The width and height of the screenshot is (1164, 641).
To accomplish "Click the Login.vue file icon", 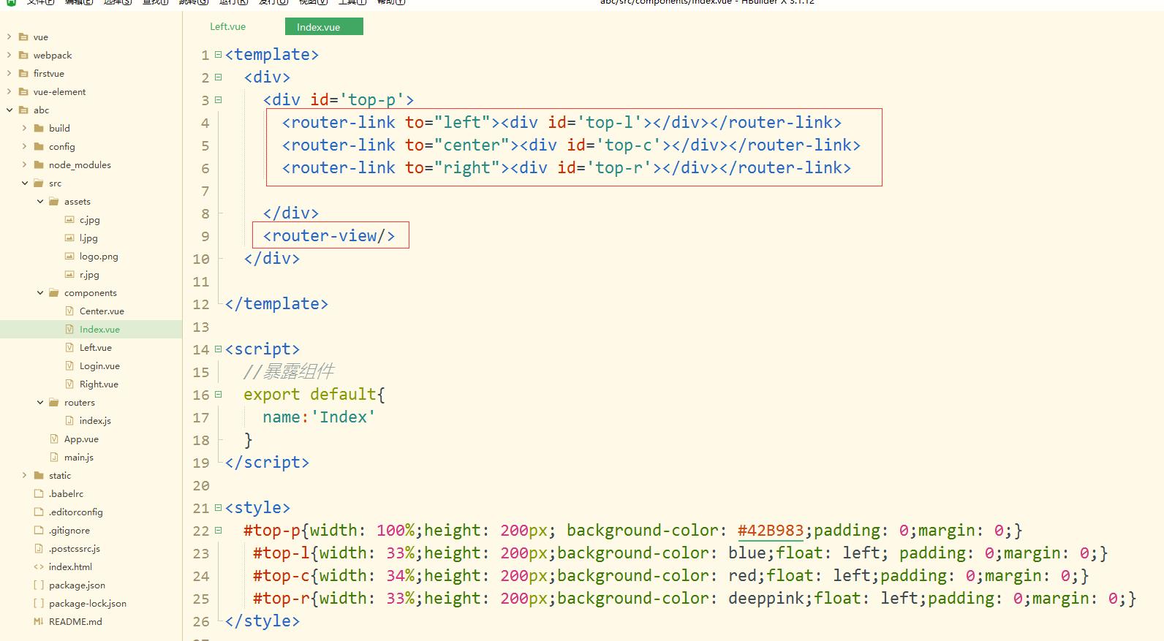I will pyautogui.click(x=69, y=365).
